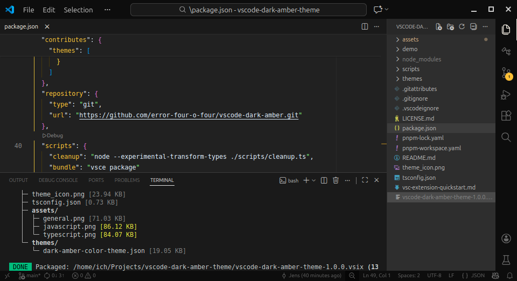This screenshot has width=517, height=281.
Task: Open the Copilot chat icon in title bar
Action: pyautogui.click(x=378, y=10)
